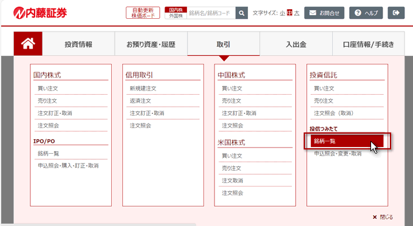Click the 信用取引 section heading
This screenshot has width=413, height=226.
pyautogui.click(x=139, y=75)
